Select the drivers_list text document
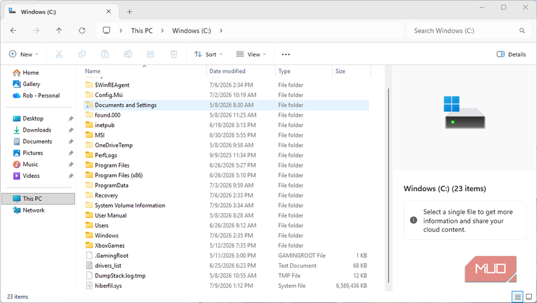The width and height of the screenshot is (537, 303). [x=226, y=266]
